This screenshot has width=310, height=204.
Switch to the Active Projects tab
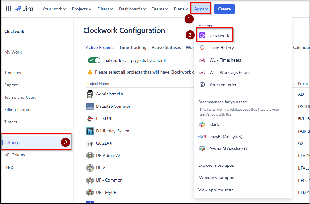click(x=100, y=48)
